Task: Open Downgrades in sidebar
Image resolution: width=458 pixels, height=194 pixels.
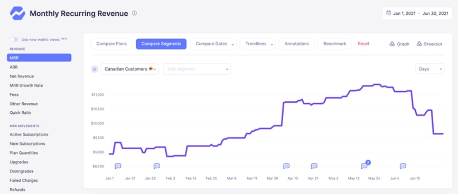Action: pyautogui.click(x=22, y=171)
